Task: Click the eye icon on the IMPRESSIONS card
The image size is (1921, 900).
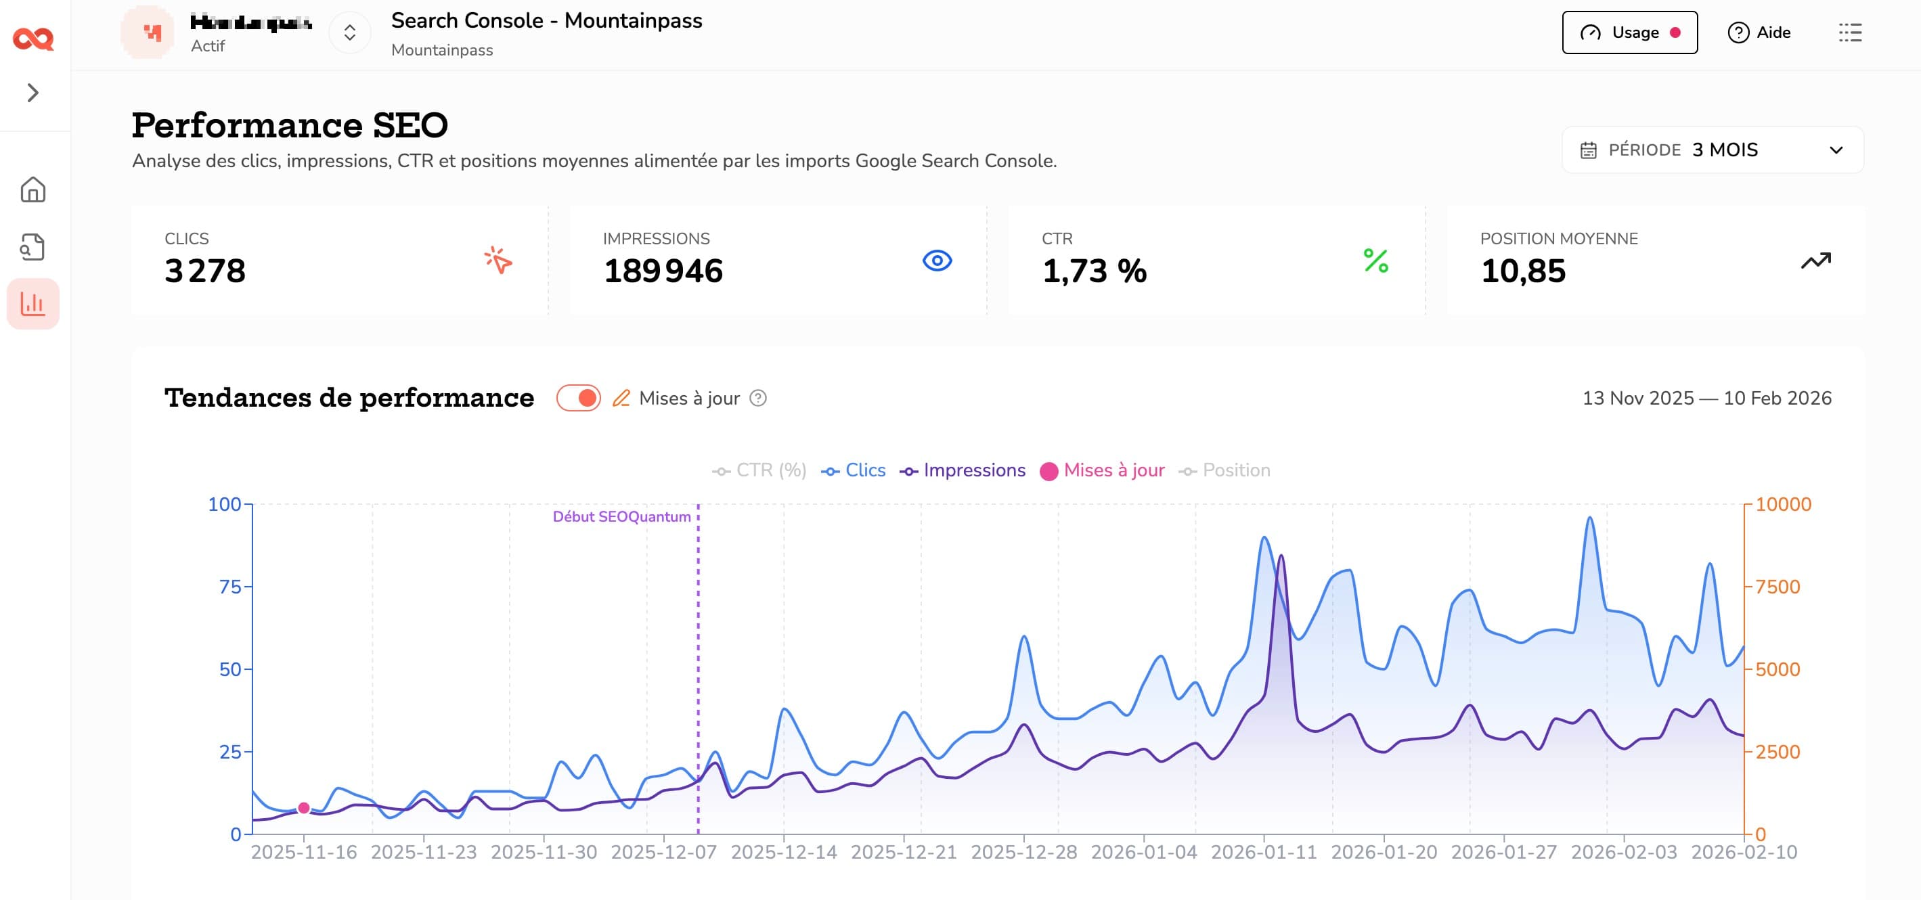Action: coord(937,261)
